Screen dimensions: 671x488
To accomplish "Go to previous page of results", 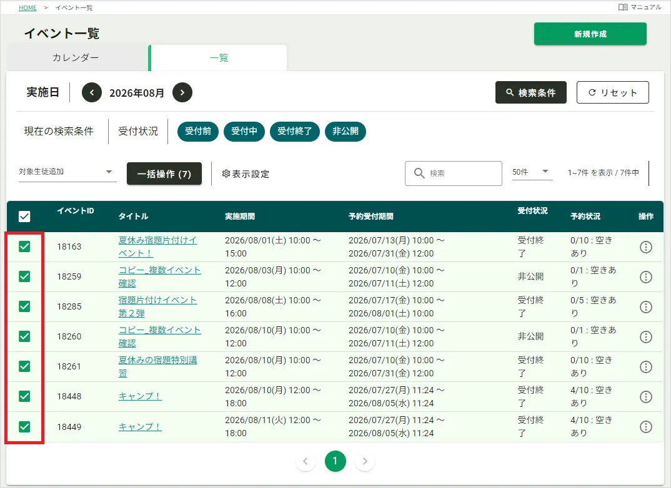I will click(x=306, y=461).
